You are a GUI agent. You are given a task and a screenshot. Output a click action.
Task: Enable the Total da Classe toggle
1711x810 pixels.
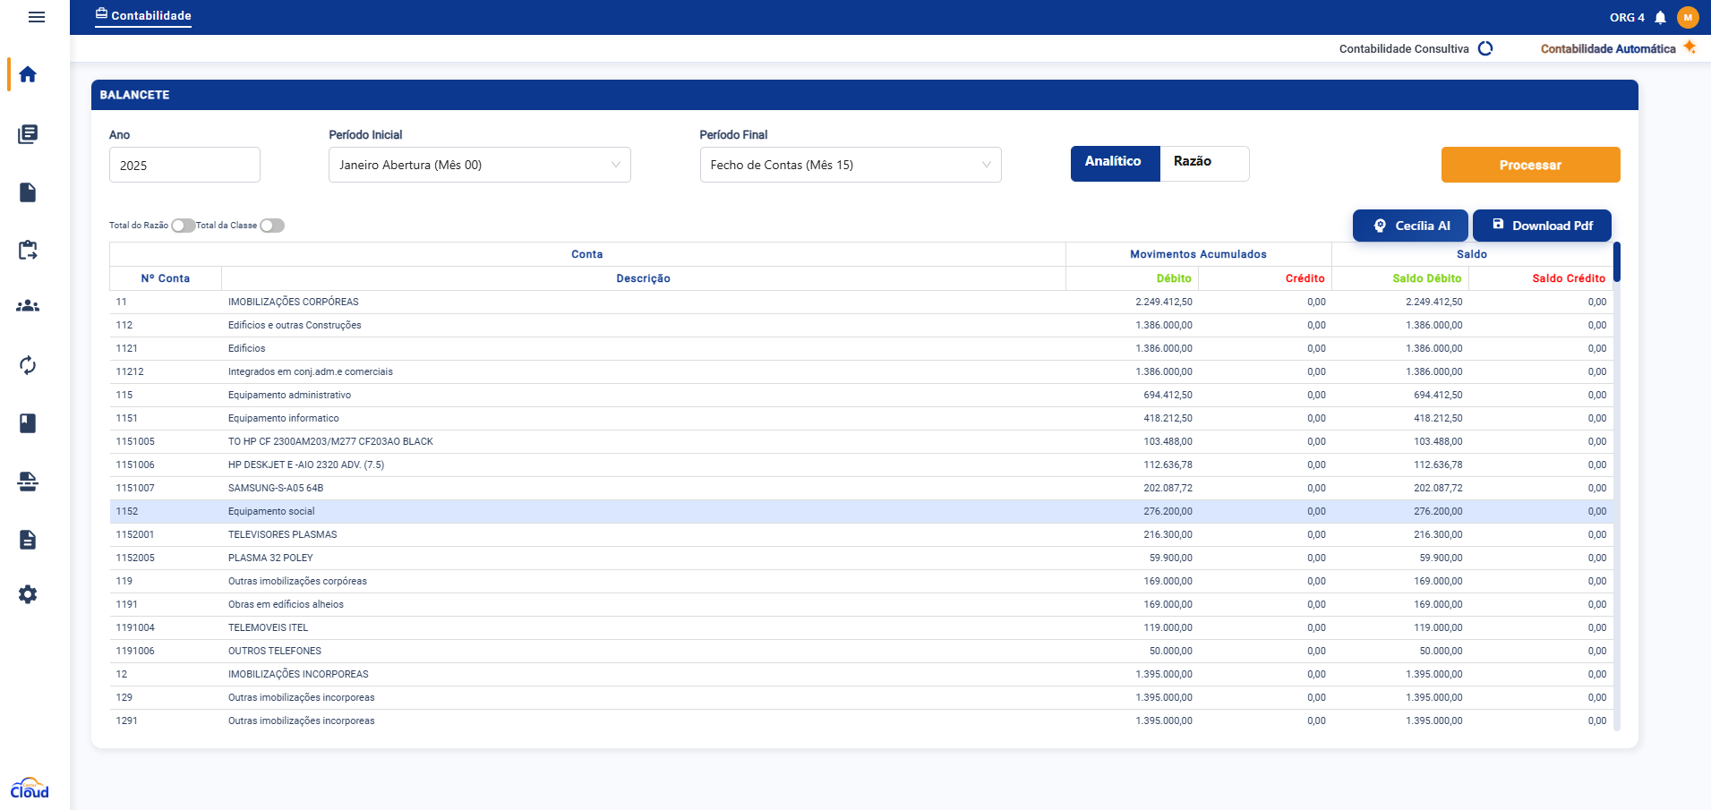coord(272,226)
